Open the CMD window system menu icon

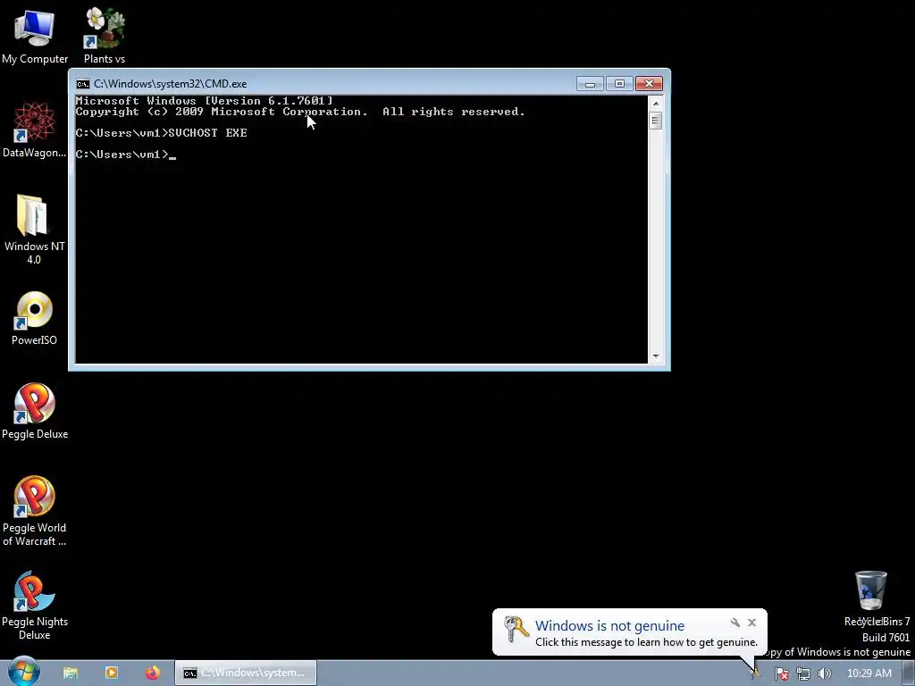[x=83, y=84]
